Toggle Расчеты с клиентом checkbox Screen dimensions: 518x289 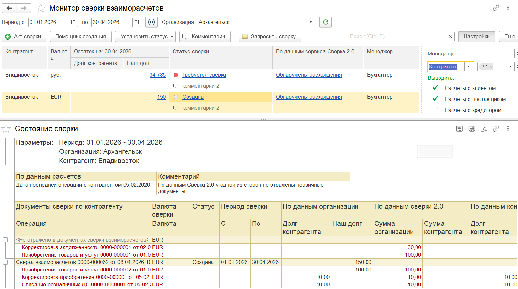point(435,88)
